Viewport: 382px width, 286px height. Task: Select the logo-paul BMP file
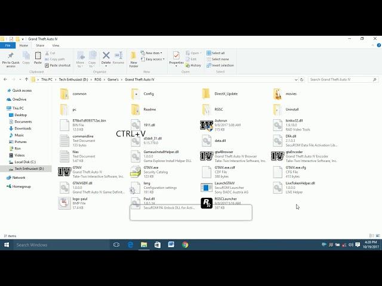pyautogui.click(x=73, y=203)
